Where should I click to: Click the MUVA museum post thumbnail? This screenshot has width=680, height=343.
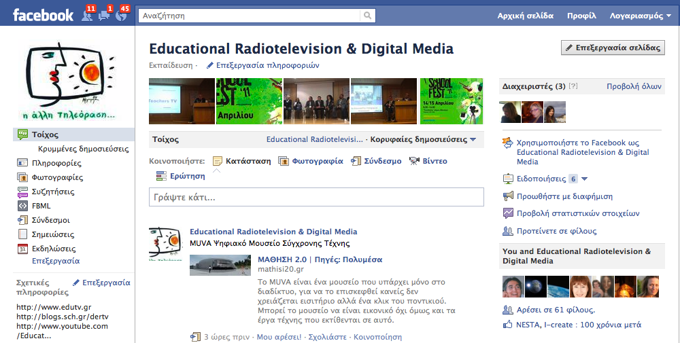(x=220, y=265)
